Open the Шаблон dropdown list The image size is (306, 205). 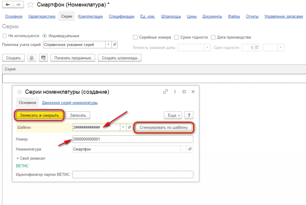tap(123, 127)
